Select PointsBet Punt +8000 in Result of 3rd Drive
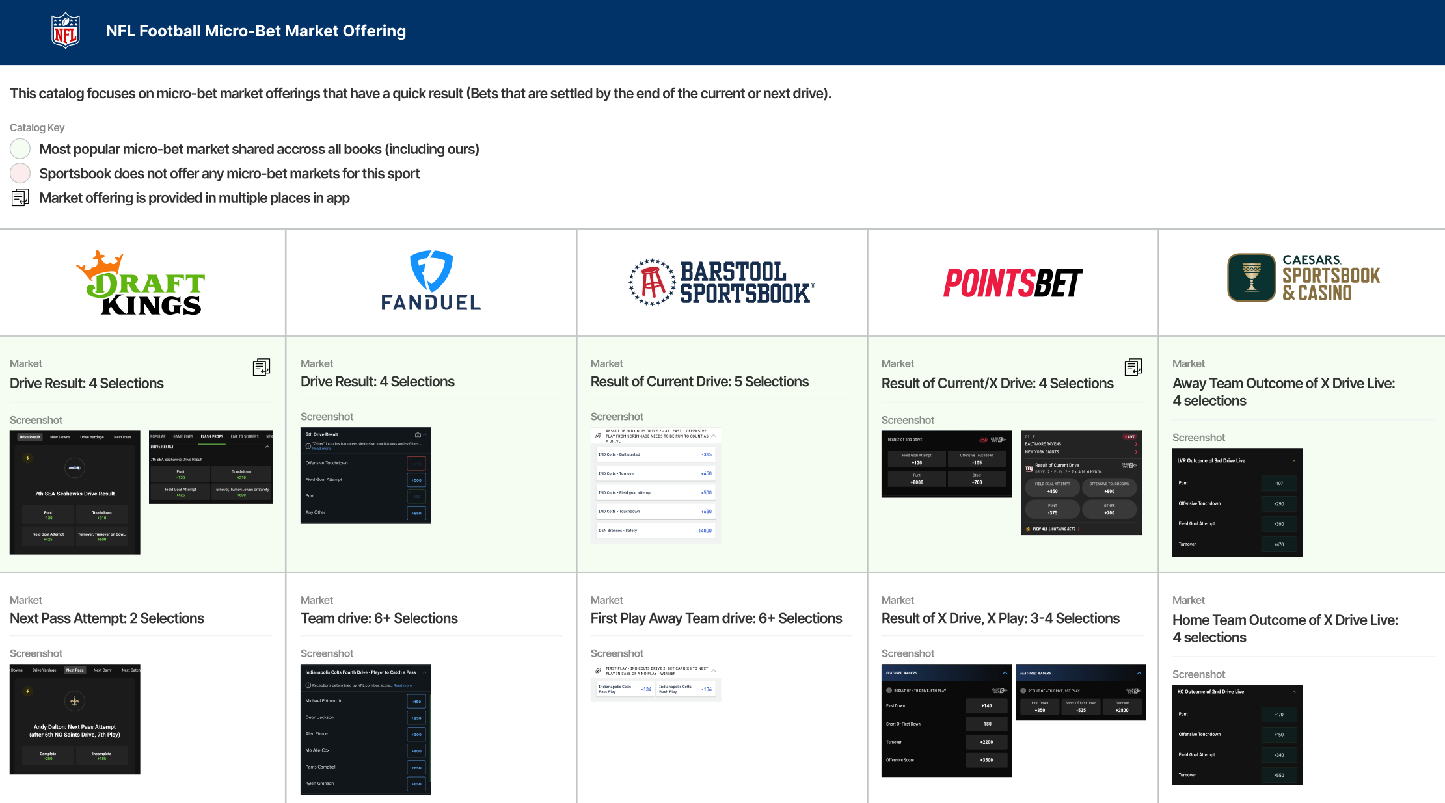The height and width of the screenshot is (803, 1445). pyautogui.click(x=916, y=479)
